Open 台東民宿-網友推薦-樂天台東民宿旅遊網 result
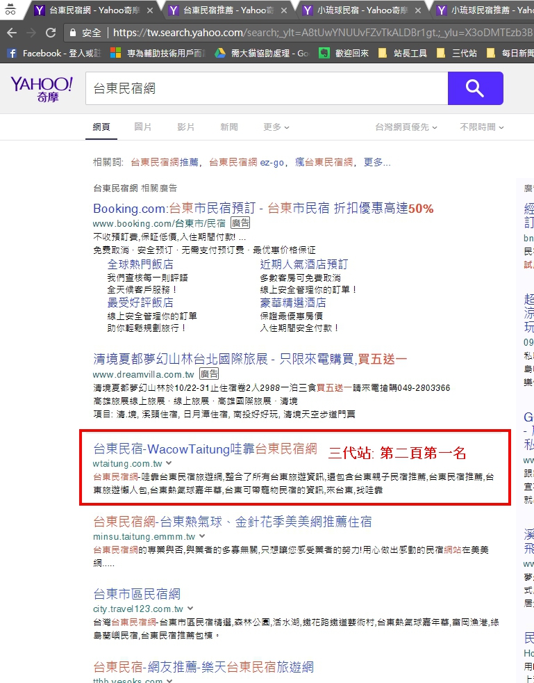 coord(203,666)
